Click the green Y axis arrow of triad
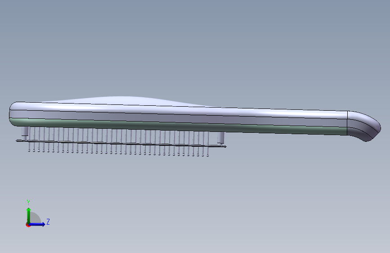 click(x=29, y=215)
